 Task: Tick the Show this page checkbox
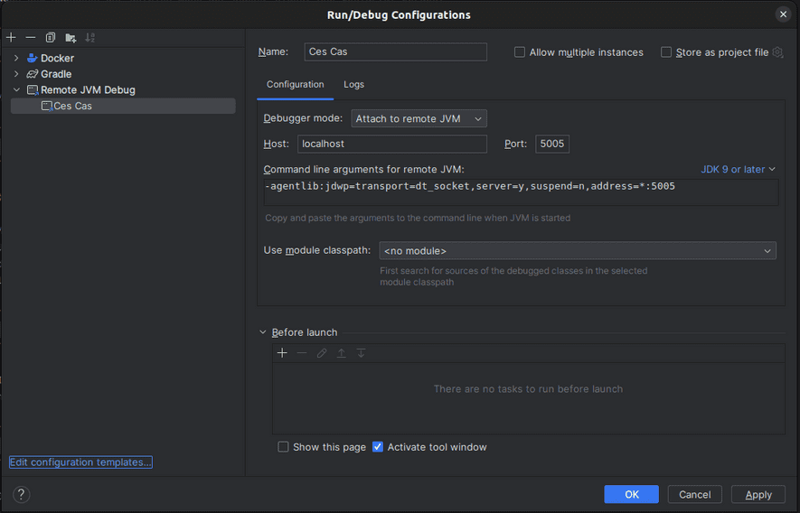pyautogui.click(x=283, y=447)
